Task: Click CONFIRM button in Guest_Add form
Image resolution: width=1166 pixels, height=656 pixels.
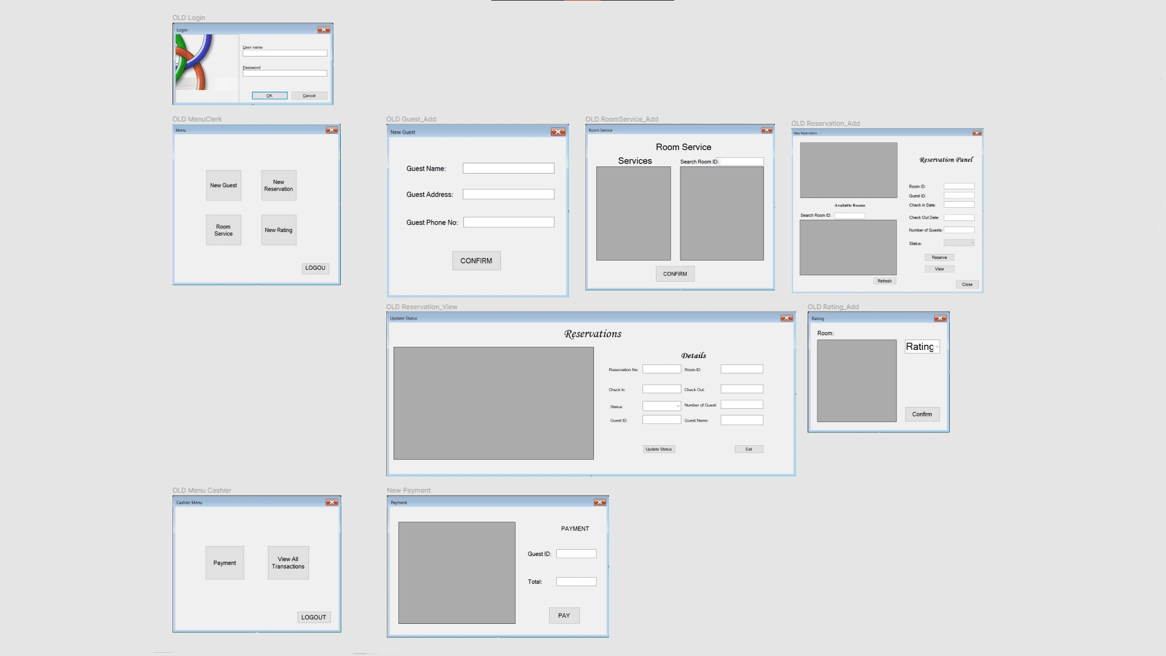Action: [477, 261]
